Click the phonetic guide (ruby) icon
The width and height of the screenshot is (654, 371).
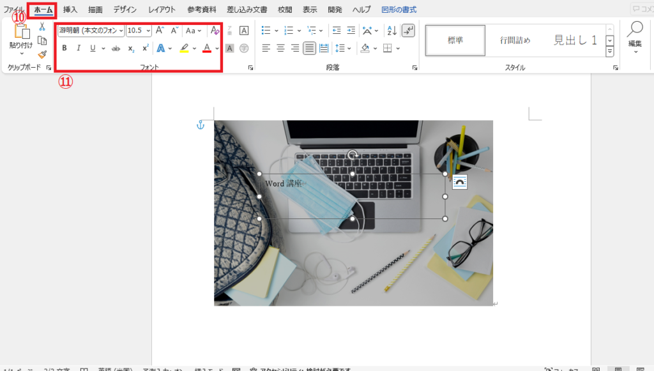[x=229, y=31]
